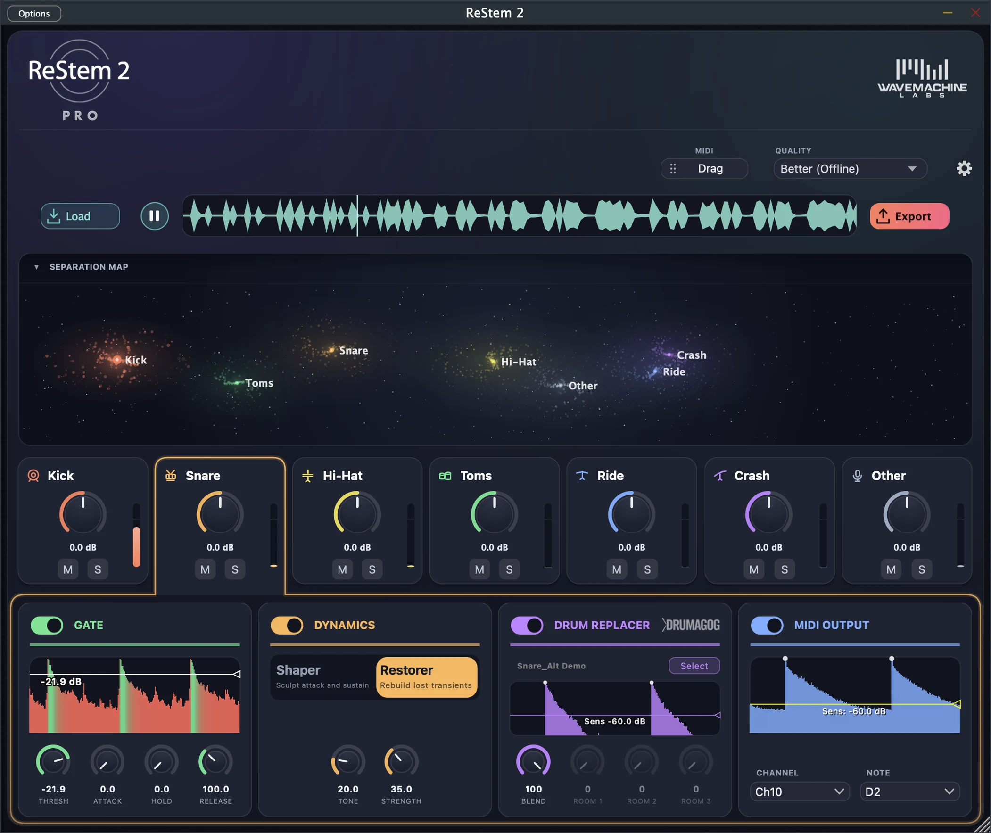Screen dimensions: 991x833
Task: Mute the Snare stem
Action: [x=205, y=569]
